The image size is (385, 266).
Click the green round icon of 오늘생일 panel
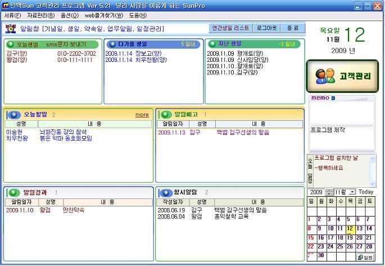10,44
